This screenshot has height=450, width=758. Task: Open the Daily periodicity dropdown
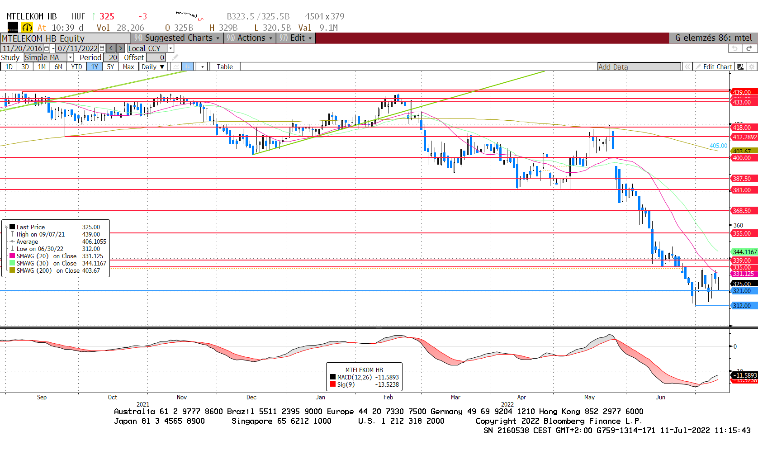[153, 67]
